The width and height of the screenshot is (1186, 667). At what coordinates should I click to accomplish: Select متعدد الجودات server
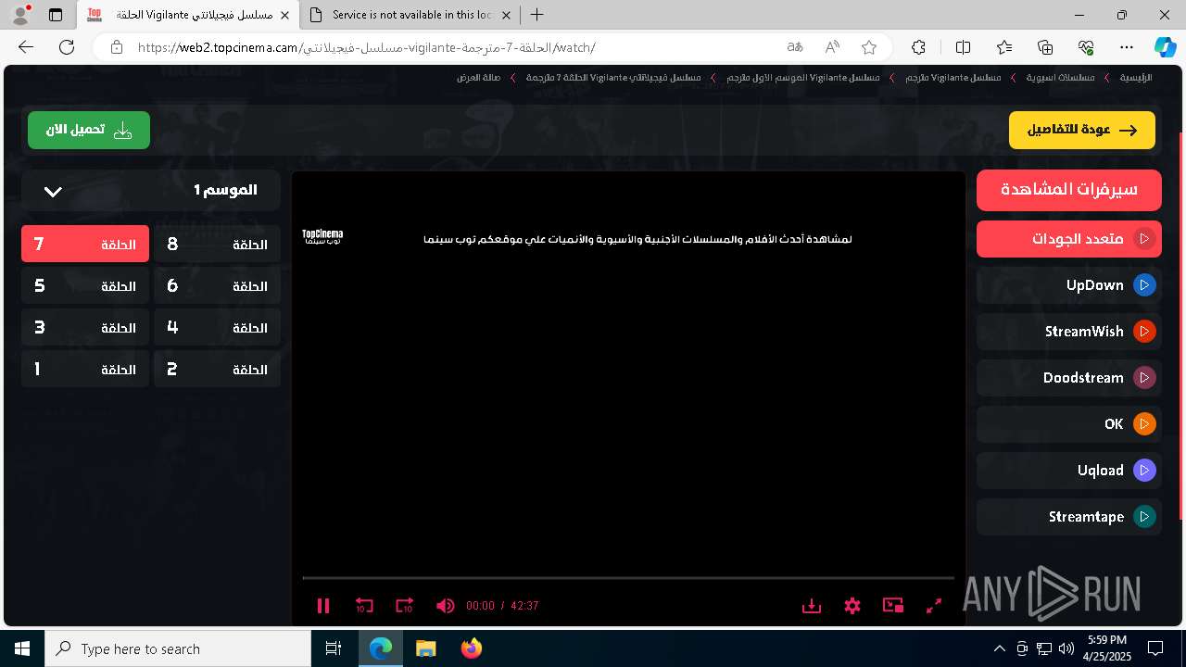coord(1069,239)
